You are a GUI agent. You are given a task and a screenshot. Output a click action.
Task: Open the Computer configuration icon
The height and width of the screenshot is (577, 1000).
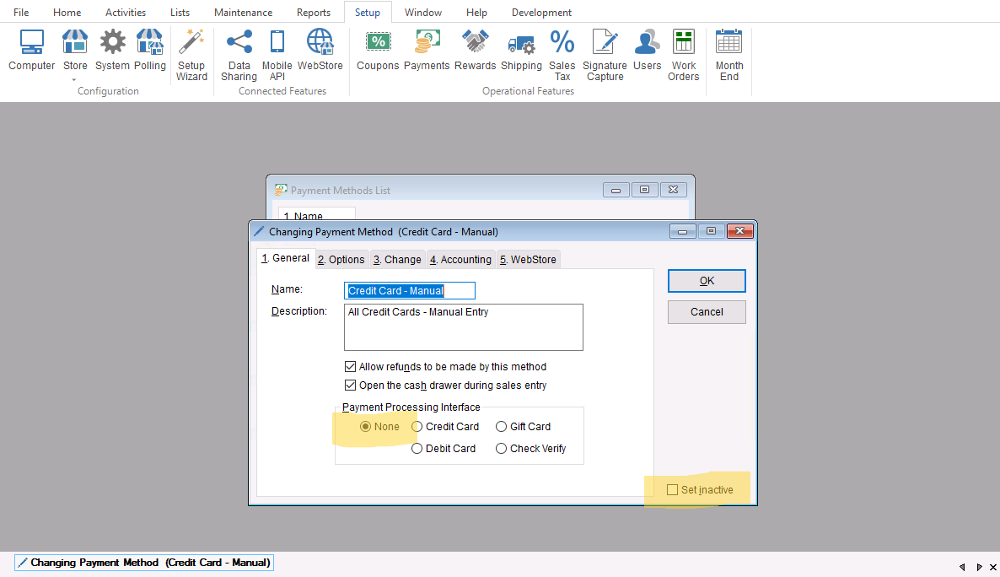pyautogui.click(x=31, y=50)
